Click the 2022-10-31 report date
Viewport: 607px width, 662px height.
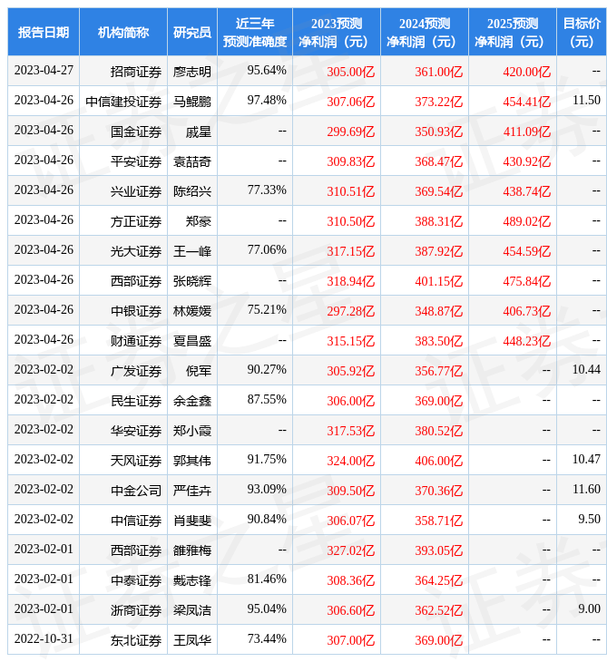click(x=44, y=639)
